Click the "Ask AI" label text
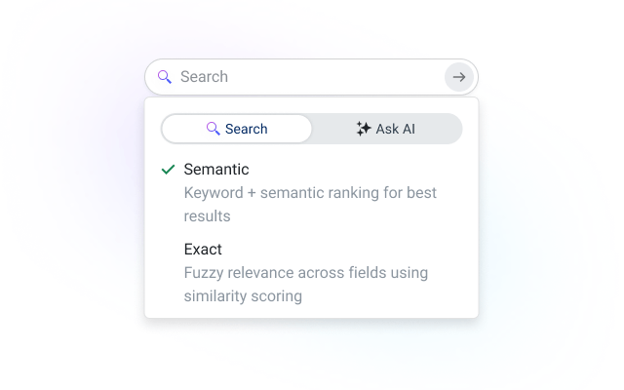624x390 pixels. (396, 129)
